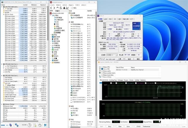Viewport: 188px width, 128px height.
Task: Uncheck the Stress FPU checkbox
Action: (102, 69)
